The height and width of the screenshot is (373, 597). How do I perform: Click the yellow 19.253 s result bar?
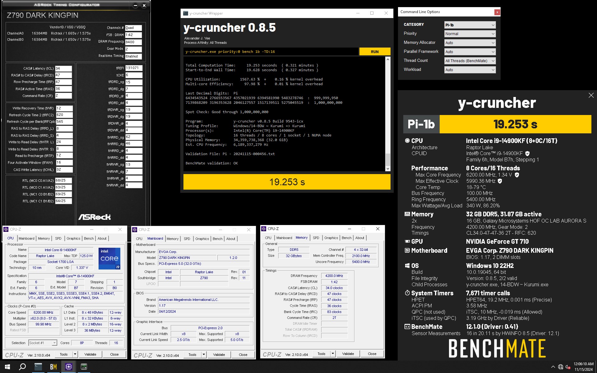click(287, 182)
